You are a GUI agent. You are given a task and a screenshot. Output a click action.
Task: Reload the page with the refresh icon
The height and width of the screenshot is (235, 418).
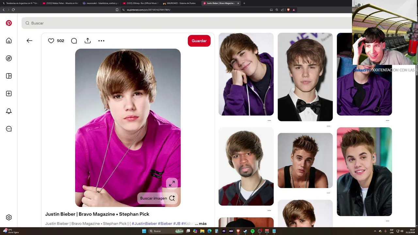(x=13, y=10)
